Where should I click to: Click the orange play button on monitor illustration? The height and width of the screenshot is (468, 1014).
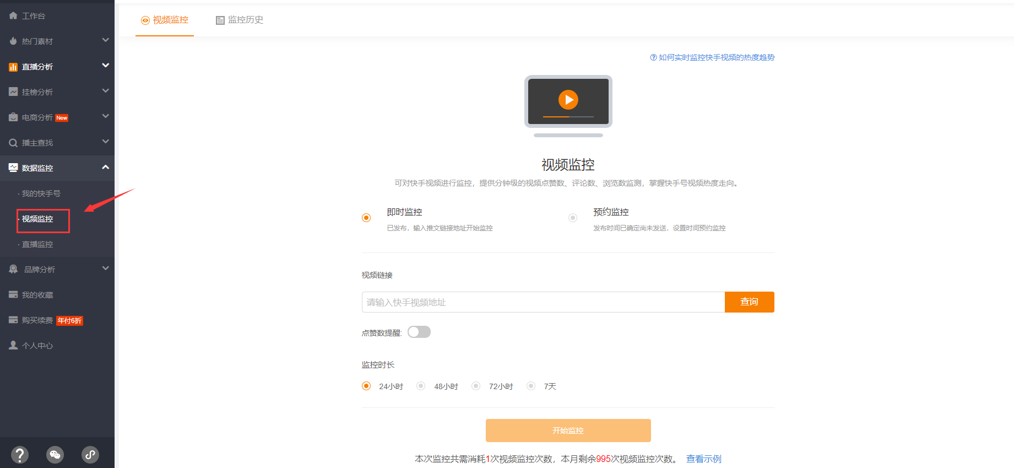(568, 100)
